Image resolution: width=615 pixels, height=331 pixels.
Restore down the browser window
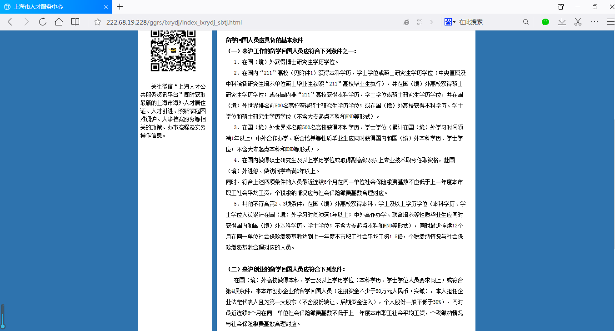(595, 7)
